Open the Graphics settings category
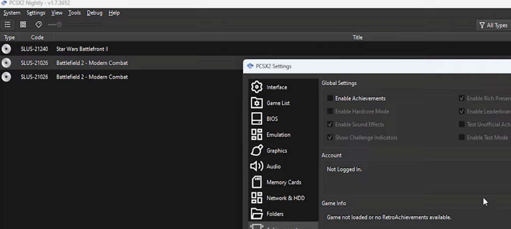 (x=276, y=151)
